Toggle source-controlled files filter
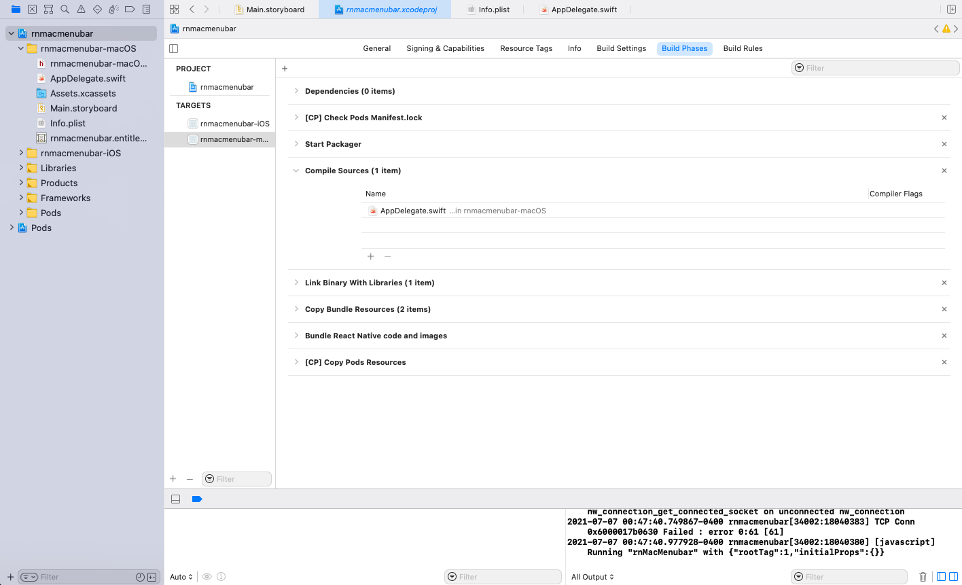 point(152,577)
